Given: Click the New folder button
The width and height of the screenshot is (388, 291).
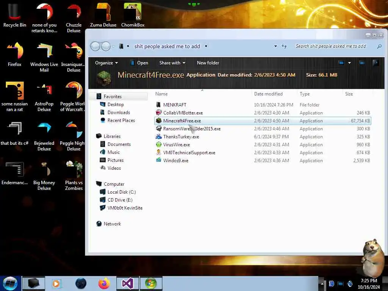Looking at the screenshot, I should coord(208,63).
